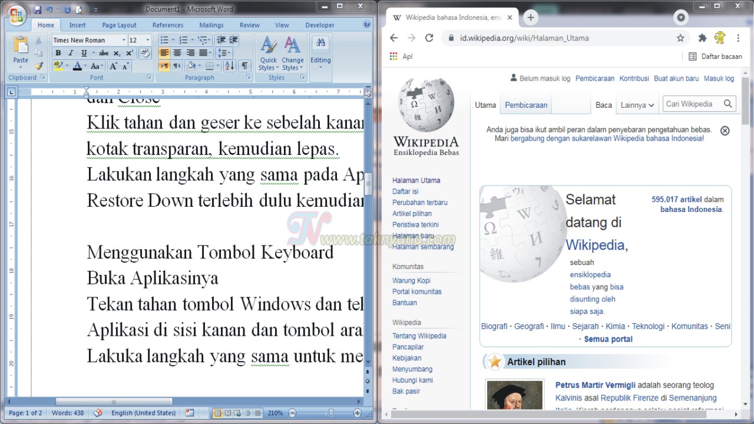Toggle Bold formatting
The height and width of the screenshot is (424, 754).
pos(58,53)
